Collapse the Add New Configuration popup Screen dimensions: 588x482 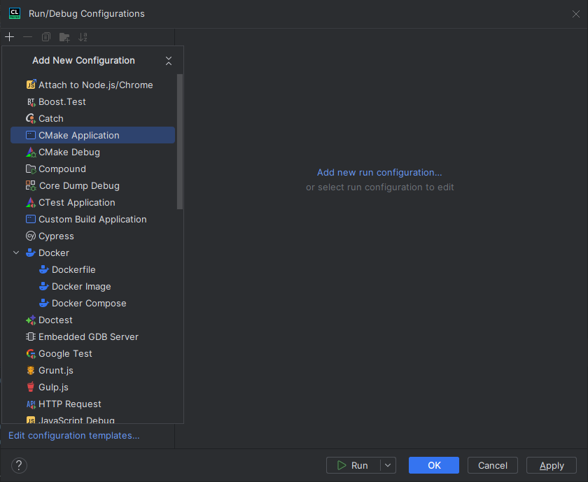(x=169, y=61)
